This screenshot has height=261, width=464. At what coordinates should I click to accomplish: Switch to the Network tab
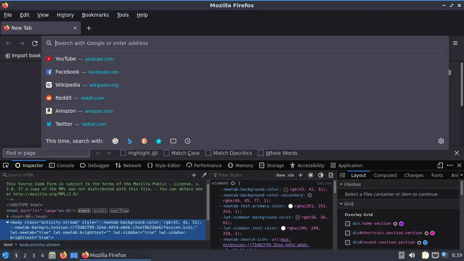click(x=128, y=165)
